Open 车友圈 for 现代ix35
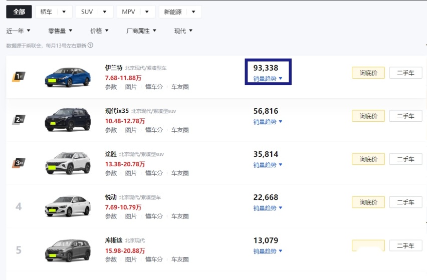This screenshot has height=280, width=427. coord(180,130)
